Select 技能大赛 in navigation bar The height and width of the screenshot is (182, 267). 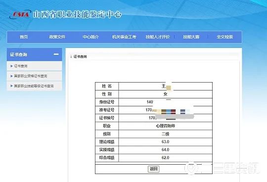(x=191, y=37)
